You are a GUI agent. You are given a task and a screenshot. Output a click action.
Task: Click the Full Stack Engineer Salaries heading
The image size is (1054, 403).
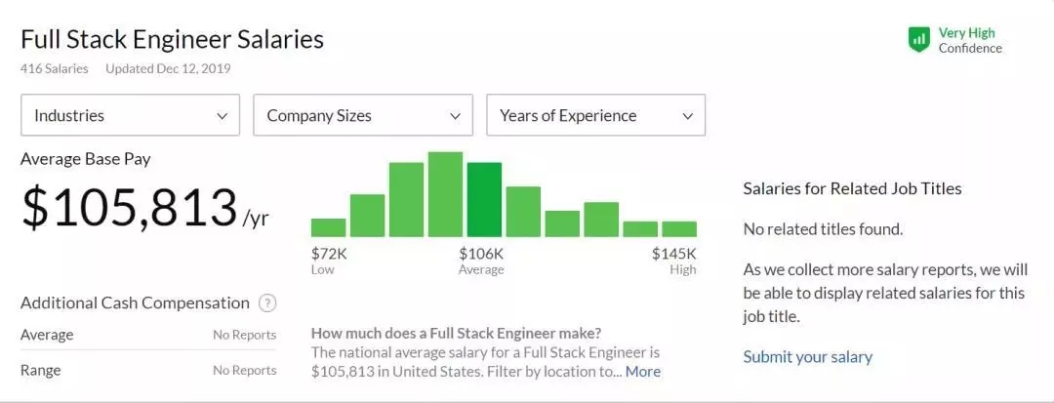(172, 40)
